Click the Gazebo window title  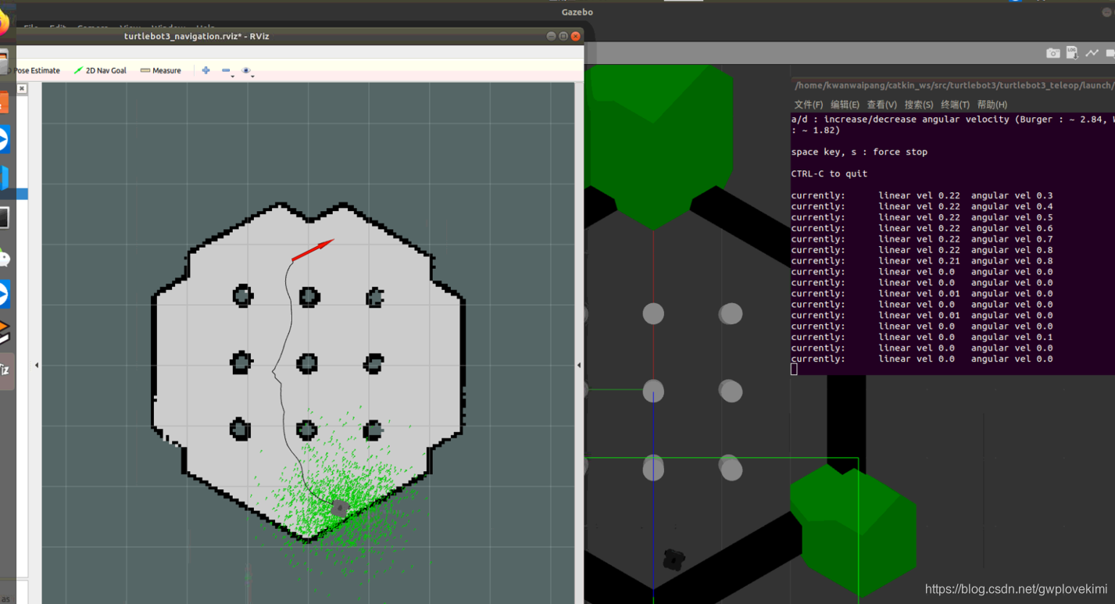tap(577, 12)
